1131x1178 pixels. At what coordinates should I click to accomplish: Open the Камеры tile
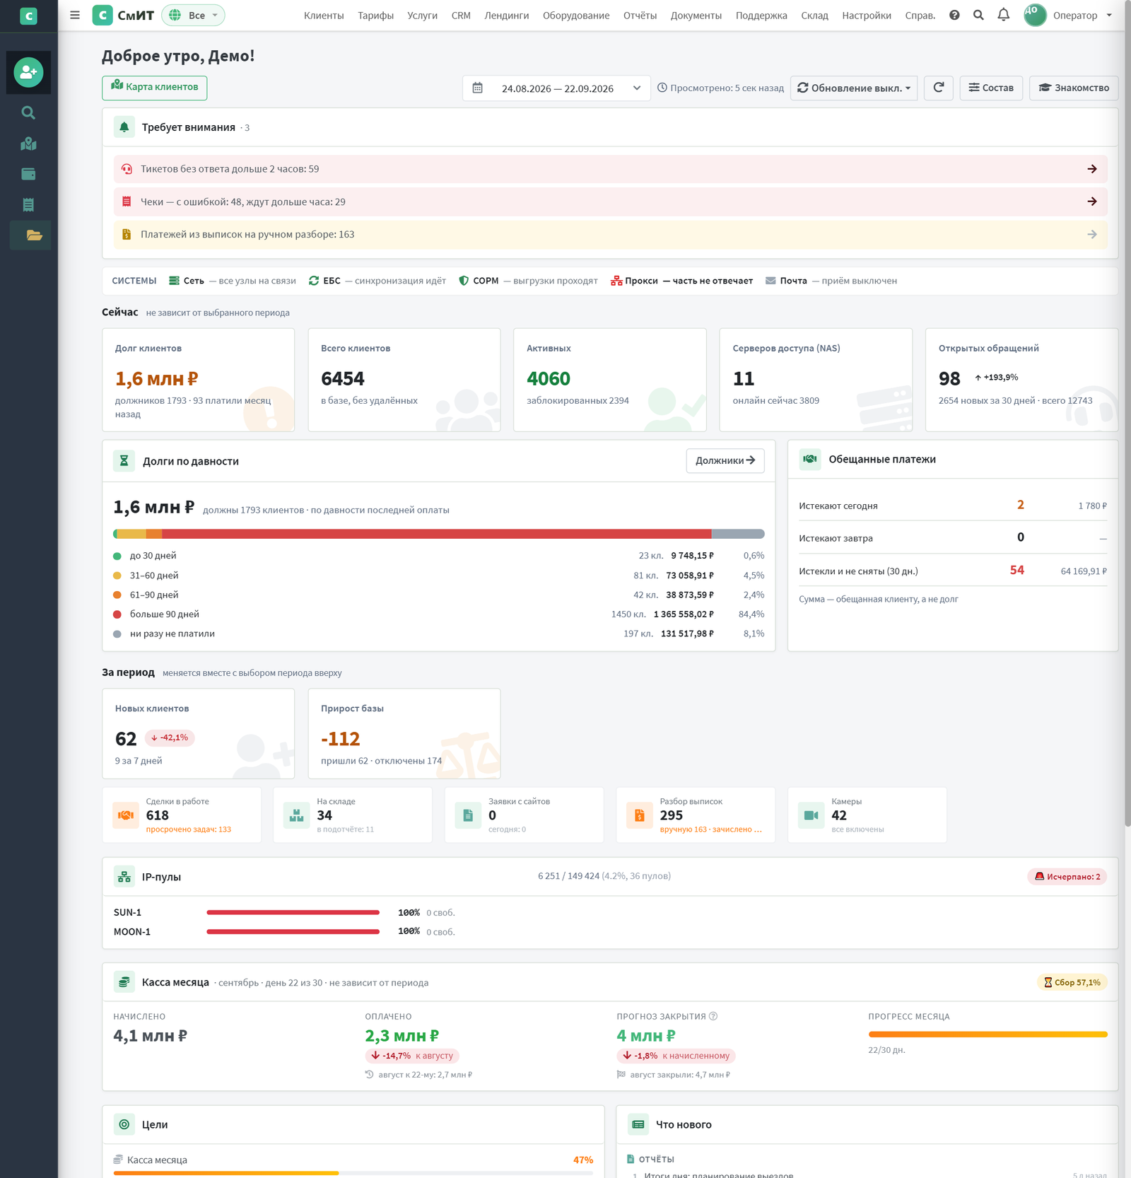click(867, 815)
